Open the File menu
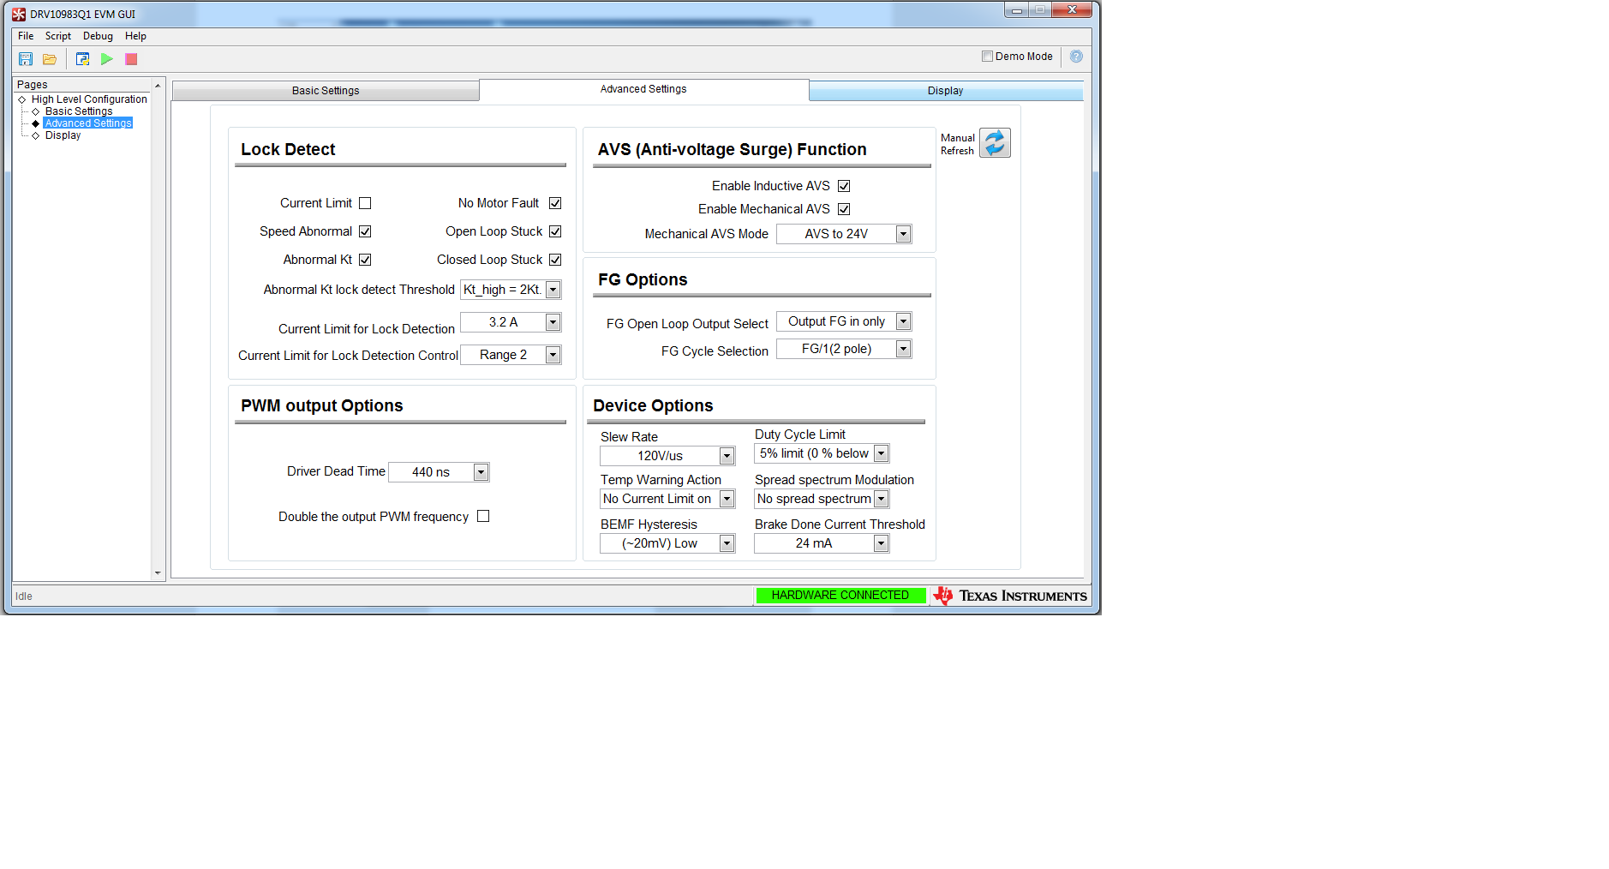 26,36
